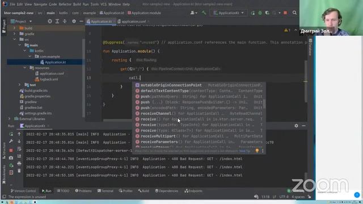Choose receiveMultipart completion suggestion
The image size is (363, 204).
pyautogui.click(x=199, y=136)
